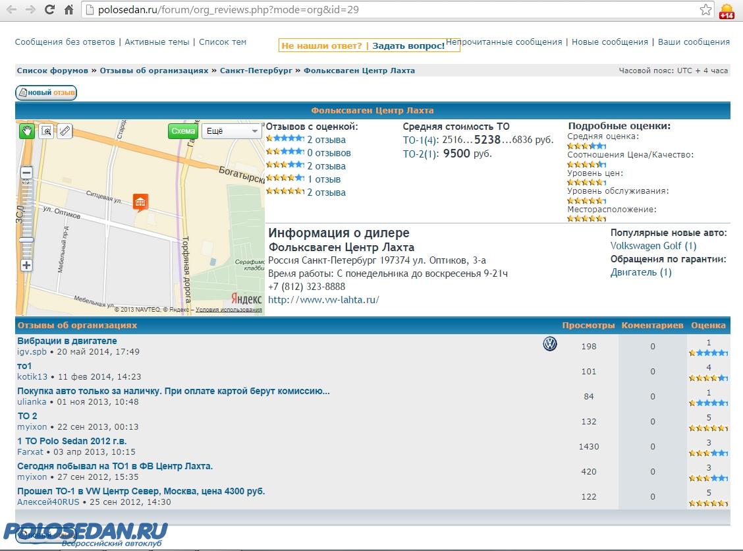This screenshot has width=743, height=551.
Task: Open Farxat user profile
Action: point(30,452)
